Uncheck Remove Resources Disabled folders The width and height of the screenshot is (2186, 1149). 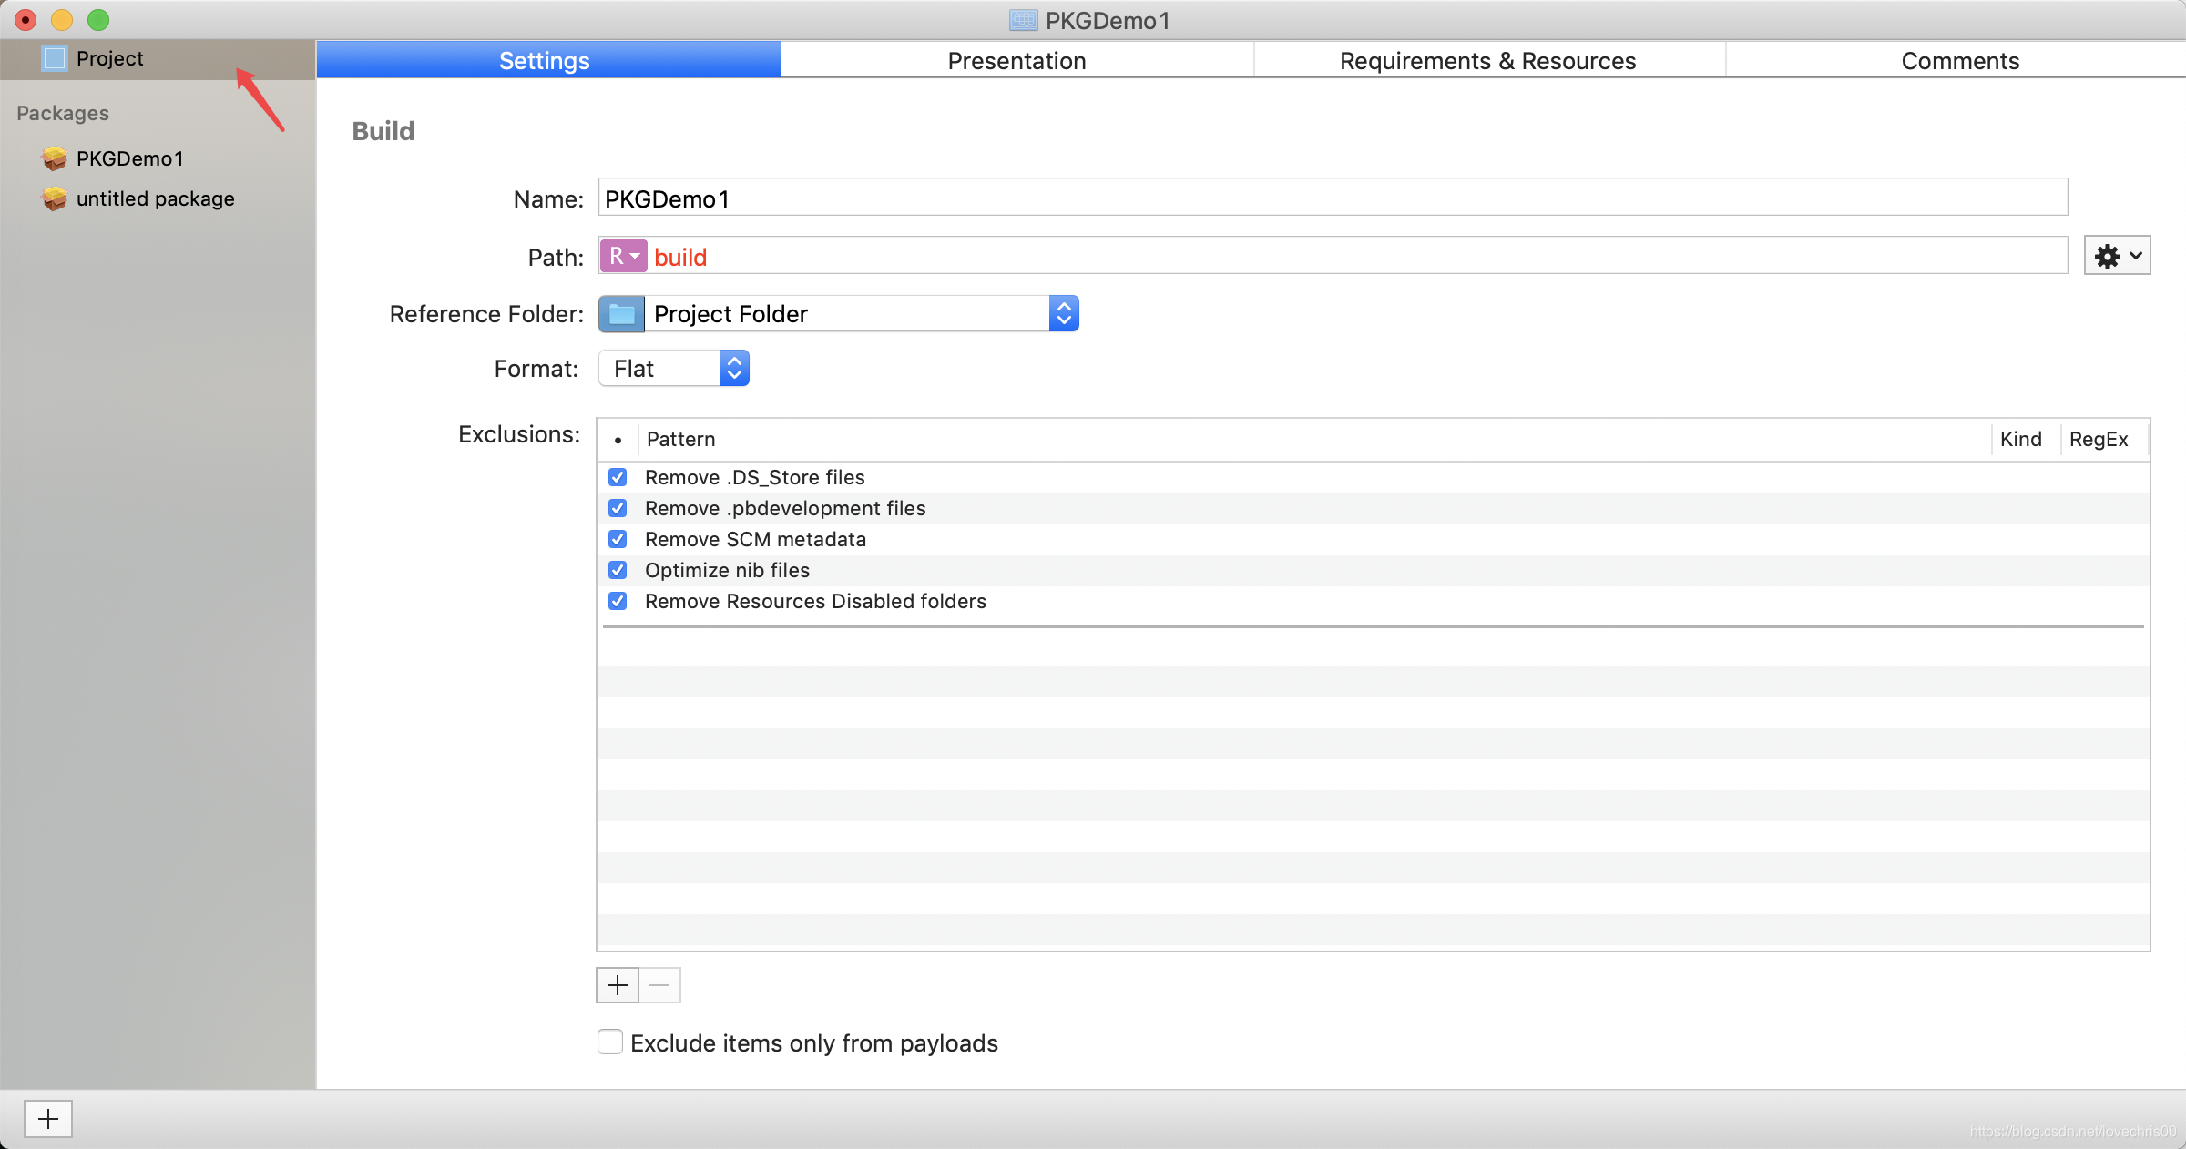(x=618, y=601)
